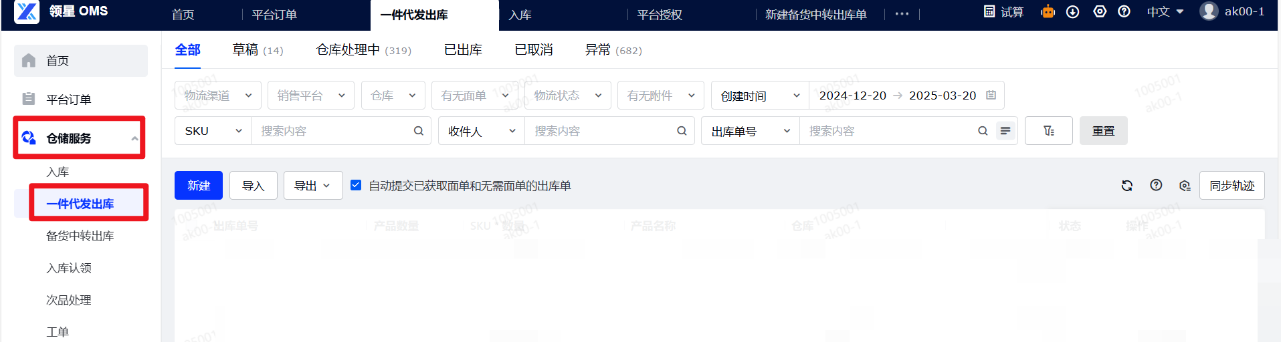Open the 出库单号 search type dropdown

751,131
